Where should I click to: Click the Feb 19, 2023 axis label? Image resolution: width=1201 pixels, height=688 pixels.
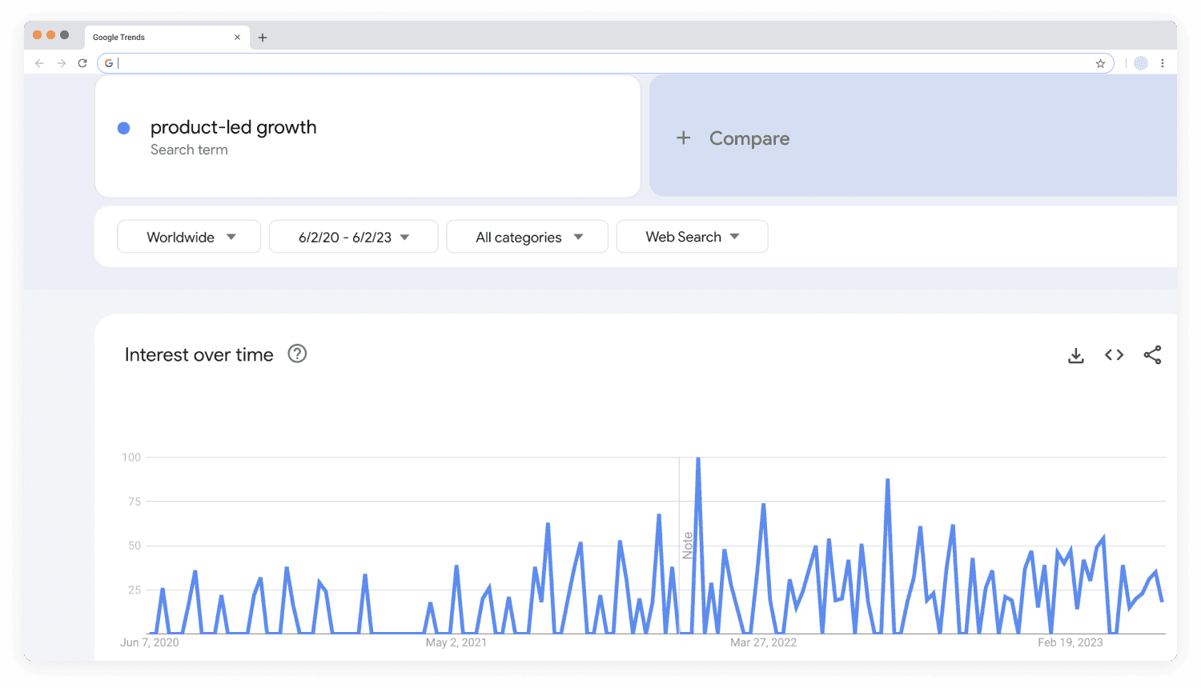click(1070, 642)
